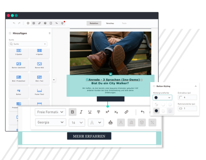Toggle subscript formatting
The width and height of the screenshot is (206, 160).
(x=116, y=112)
